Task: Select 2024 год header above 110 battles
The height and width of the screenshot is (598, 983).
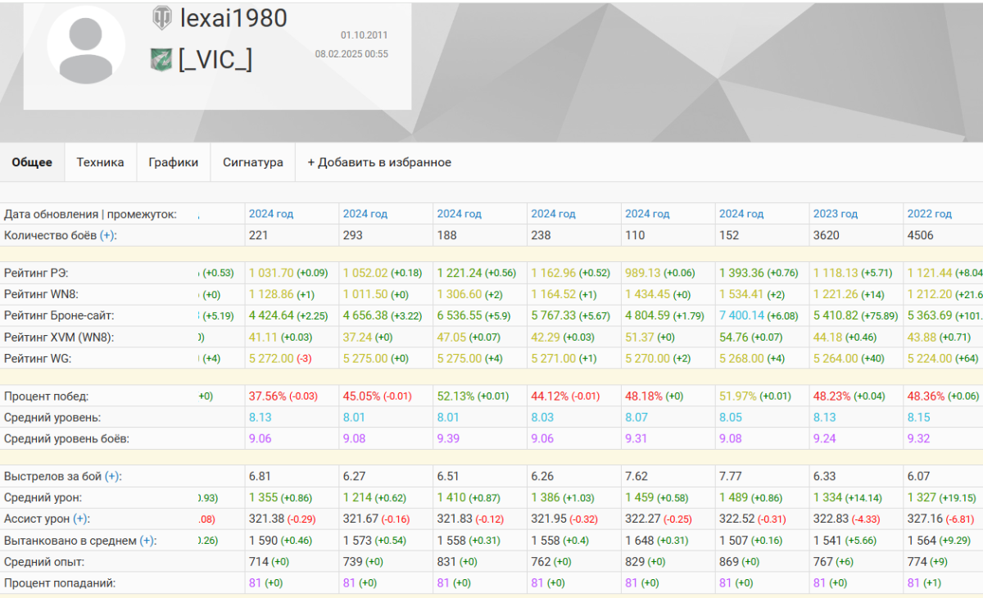Action: click(647, 214)
